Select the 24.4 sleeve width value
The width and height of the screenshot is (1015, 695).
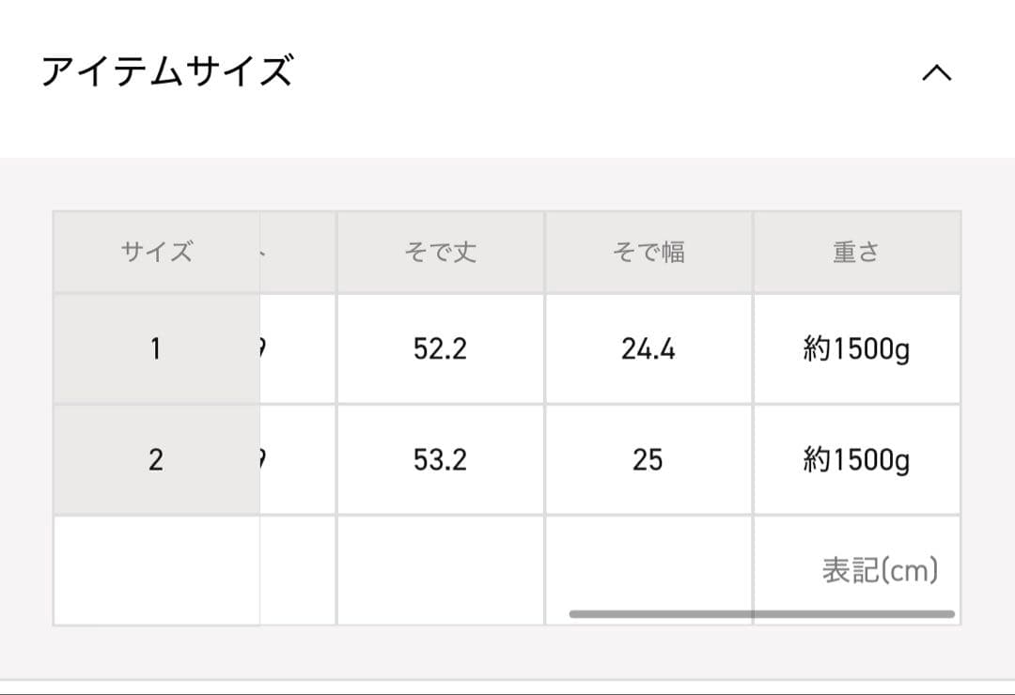648,349
